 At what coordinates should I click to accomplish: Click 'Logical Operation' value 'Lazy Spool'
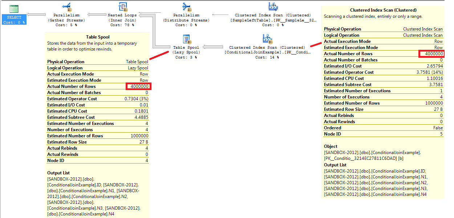pyautogui.click(x=138, y=68)
